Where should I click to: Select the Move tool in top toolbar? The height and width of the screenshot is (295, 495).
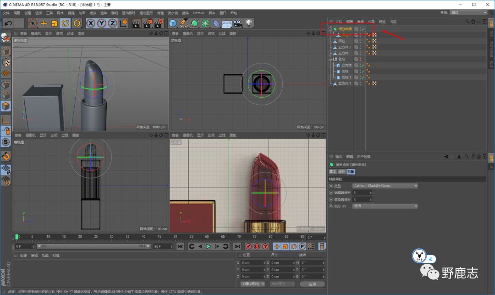(x=44, y=23)
